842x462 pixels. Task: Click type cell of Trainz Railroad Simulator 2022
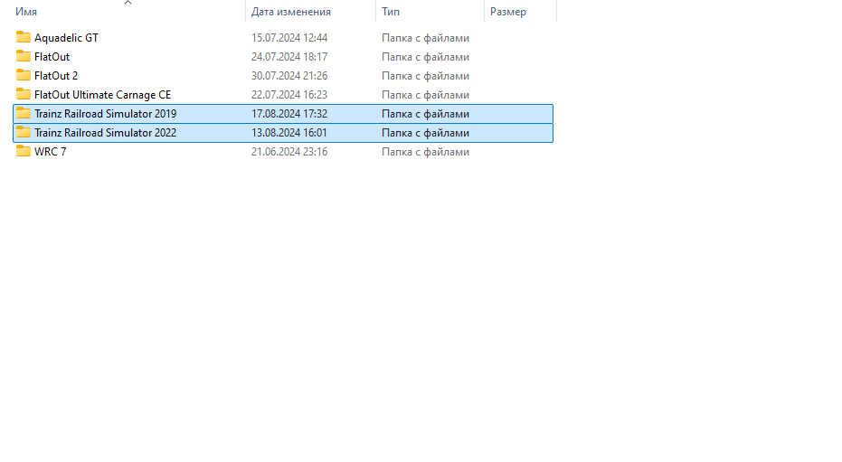coord(425,133)
